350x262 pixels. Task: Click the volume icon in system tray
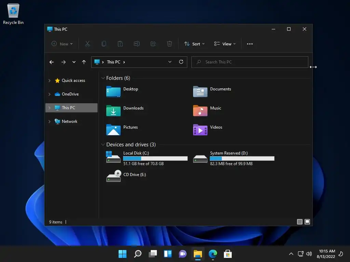pos(309,254)
